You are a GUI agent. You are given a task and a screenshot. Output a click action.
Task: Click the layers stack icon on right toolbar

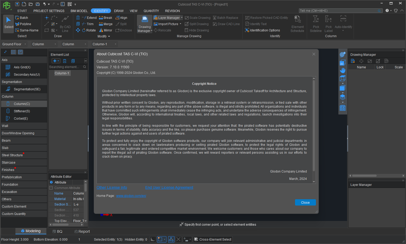tap(342, 97)
